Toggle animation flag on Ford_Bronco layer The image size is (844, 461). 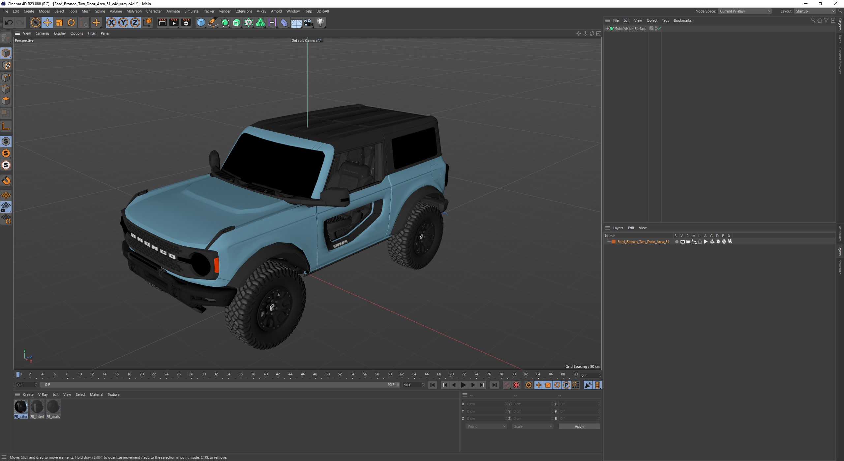point(706,242)
